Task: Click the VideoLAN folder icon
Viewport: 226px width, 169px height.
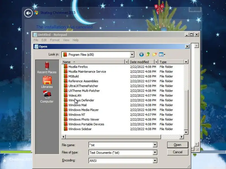Action: [66, 95]
